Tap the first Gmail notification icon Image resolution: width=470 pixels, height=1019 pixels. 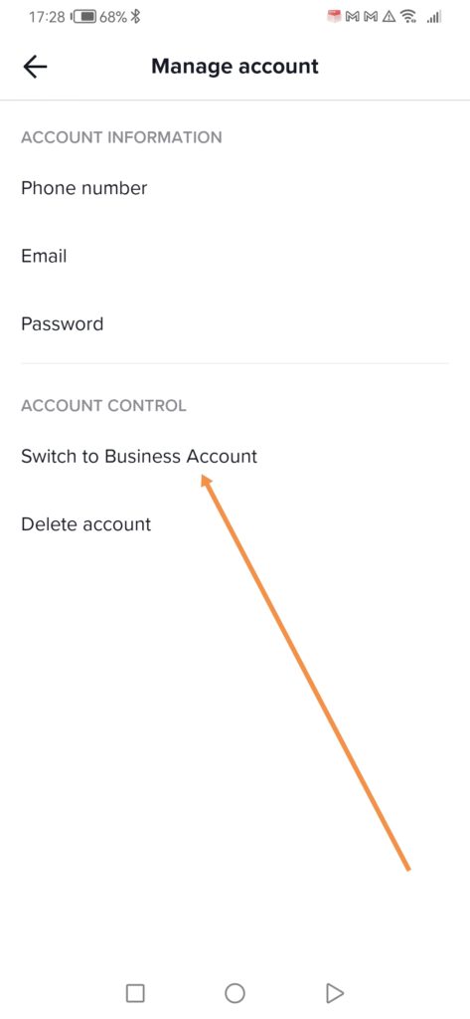click(353, 18)
